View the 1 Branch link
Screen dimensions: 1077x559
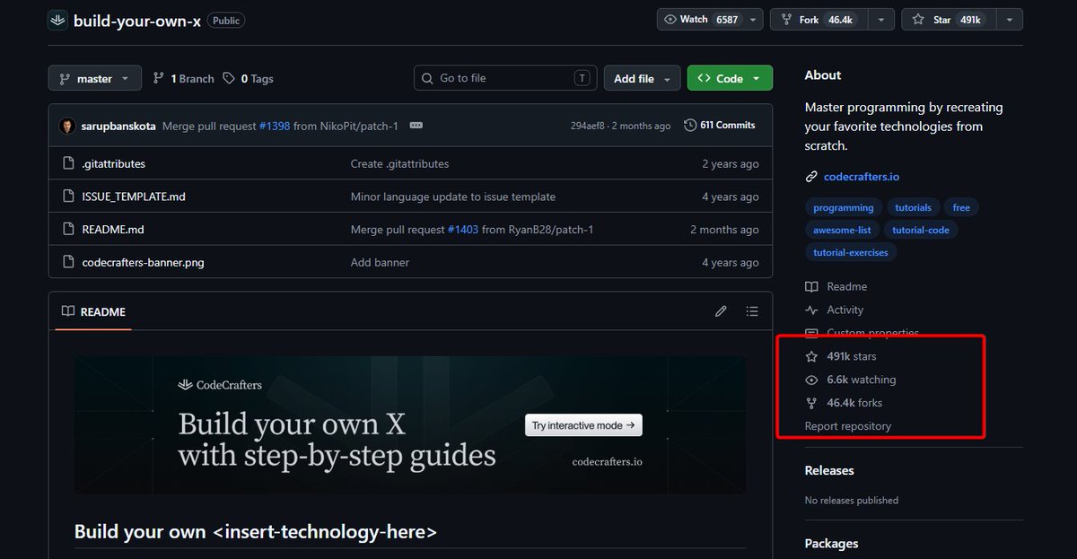(x=183, y=78)
